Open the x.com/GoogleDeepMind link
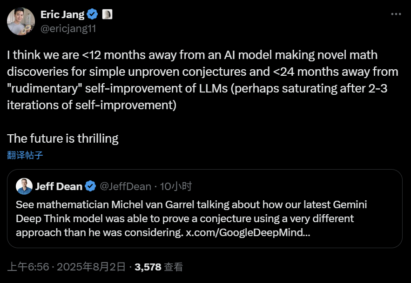Viewport: 411px width, 283px height. point(248,232)
